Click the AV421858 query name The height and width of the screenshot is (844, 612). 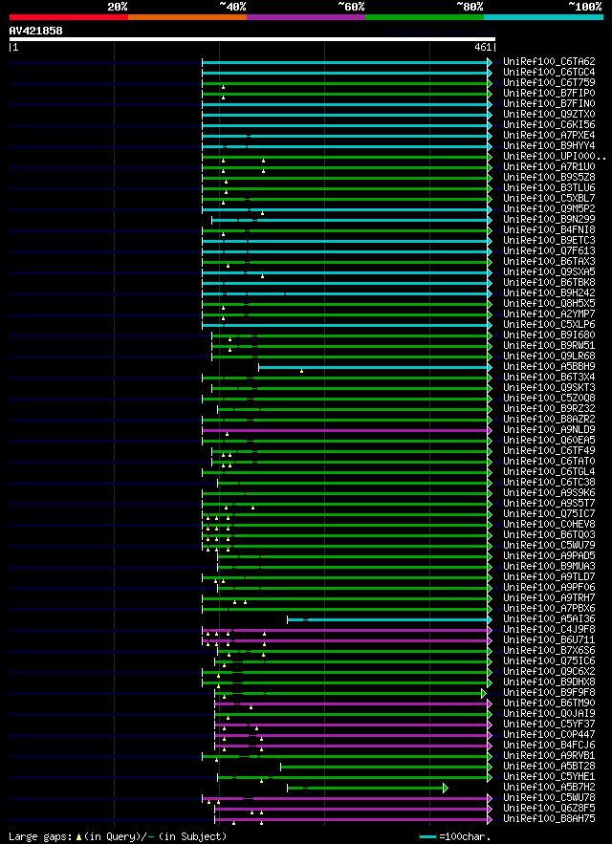36,31
